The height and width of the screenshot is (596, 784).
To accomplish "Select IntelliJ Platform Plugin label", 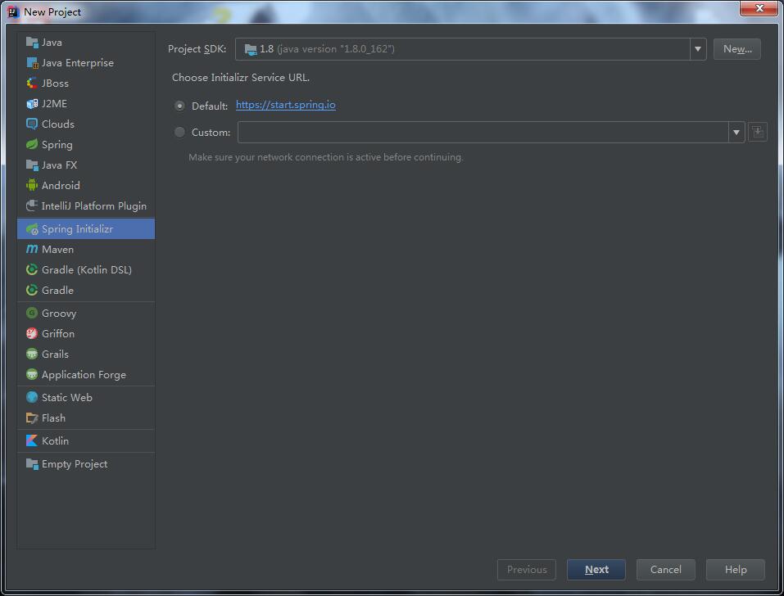I will click(94, 205).
